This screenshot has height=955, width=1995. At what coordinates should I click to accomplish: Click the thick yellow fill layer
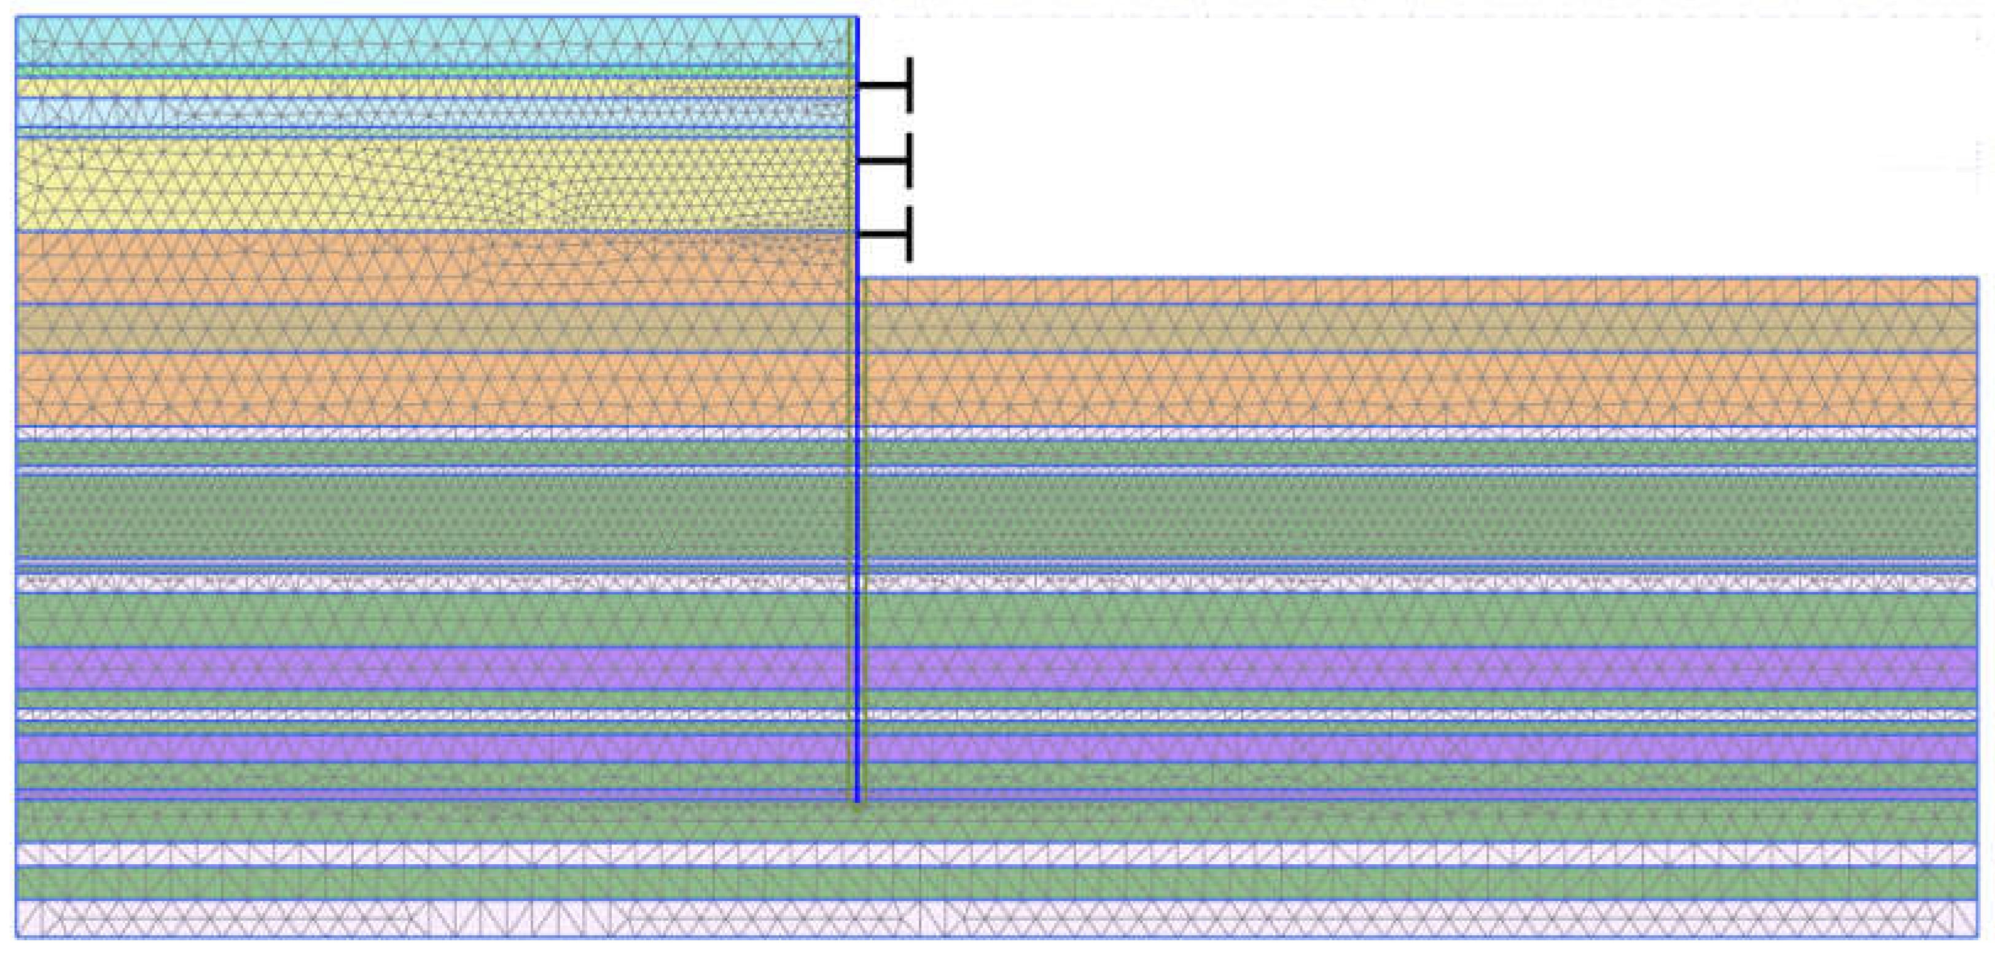(387, 186)
